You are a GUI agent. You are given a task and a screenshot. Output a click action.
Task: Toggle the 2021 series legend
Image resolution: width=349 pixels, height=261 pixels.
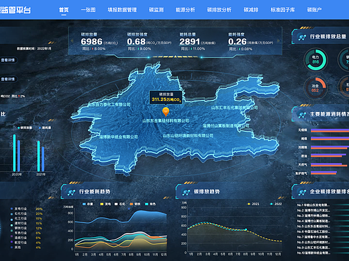click(254, 204)
